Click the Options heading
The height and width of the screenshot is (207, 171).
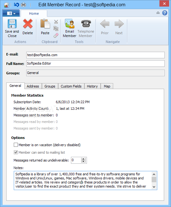click(x=18, y=138)
